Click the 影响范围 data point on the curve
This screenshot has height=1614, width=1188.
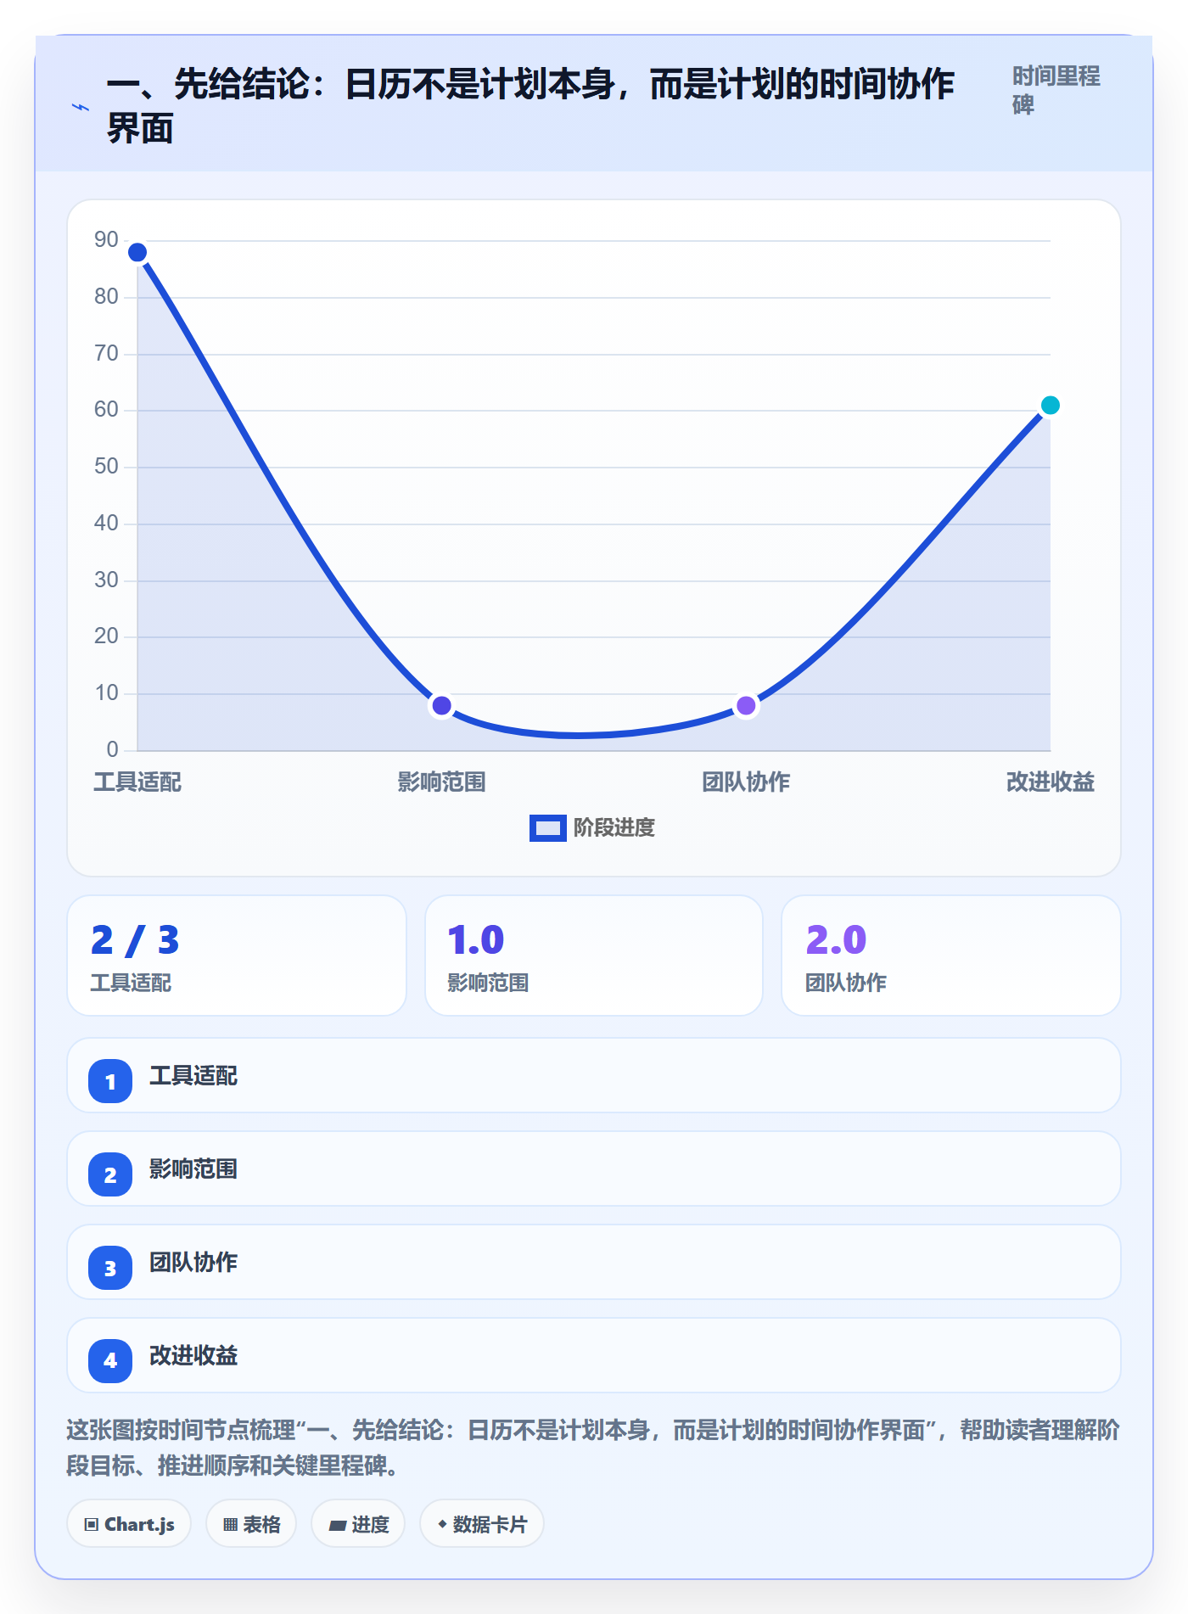[x=441, y=705]
